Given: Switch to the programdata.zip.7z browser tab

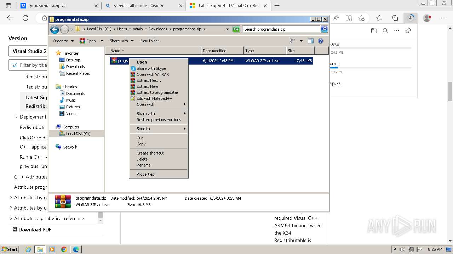Looking at the screenshot, I should [59, 6].
